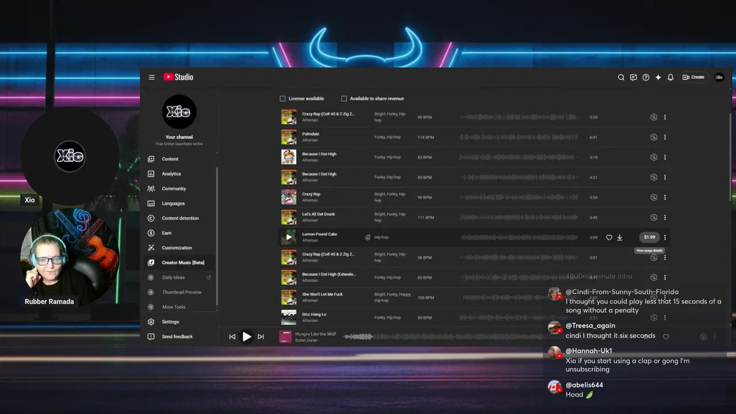The height and width of the screenshot is (414, 736).
Task: Click the Xio channel avatar in the sidebar
Action: tap(179, 112)
